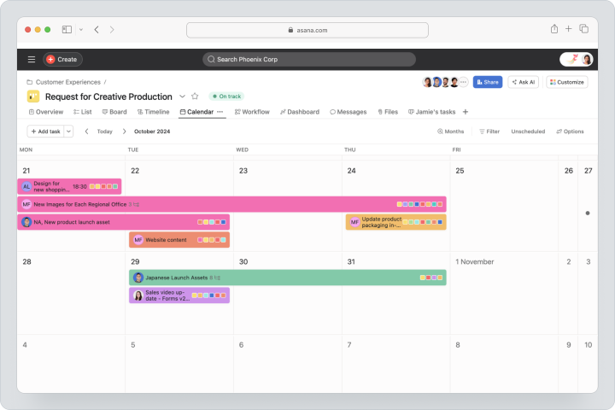Viewport: 615px width, 410px height.
Task: Click the blue Share button
Action: click(488, 82)
